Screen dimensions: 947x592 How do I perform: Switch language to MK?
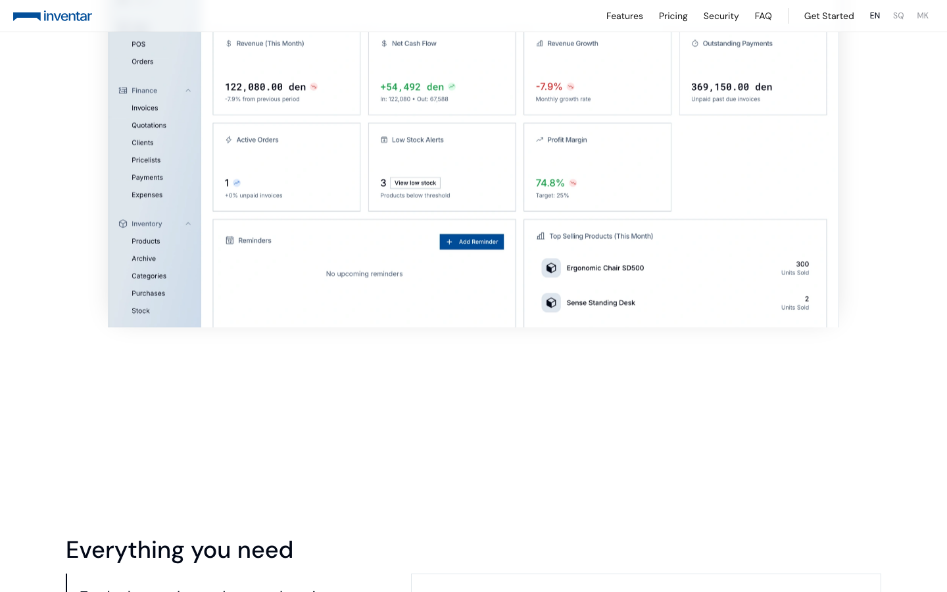tap(923, 16)
